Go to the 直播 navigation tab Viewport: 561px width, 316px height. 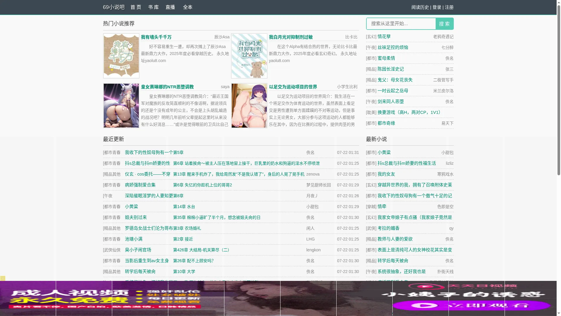click(x=170, y=7)
